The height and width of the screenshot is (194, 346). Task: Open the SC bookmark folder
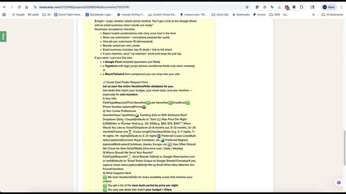(46, 15)
